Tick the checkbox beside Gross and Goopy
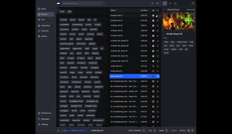Screen dimensions: 232x134 [x=164, y=10]
